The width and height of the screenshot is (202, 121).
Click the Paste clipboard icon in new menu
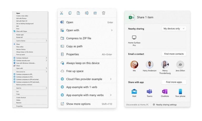click(x=78, y=13)
